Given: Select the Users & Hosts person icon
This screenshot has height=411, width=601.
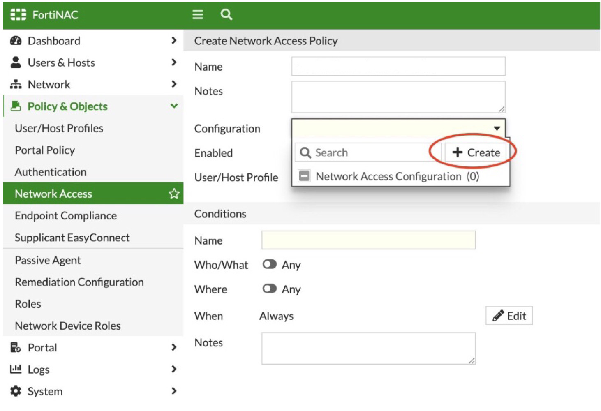Looking at the screenshot, I should pyautogui.click(x=16, y=62).
